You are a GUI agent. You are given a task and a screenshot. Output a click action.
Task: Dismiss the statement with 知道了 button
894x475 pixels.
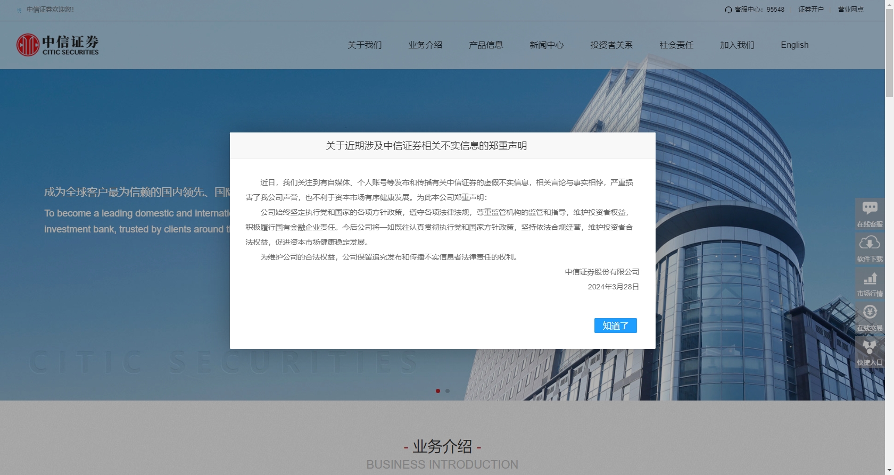pyautogui.click(x=616, y=326)
